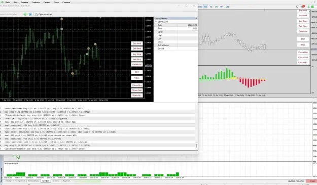Click the Прокрутить до button

[44, 14]
